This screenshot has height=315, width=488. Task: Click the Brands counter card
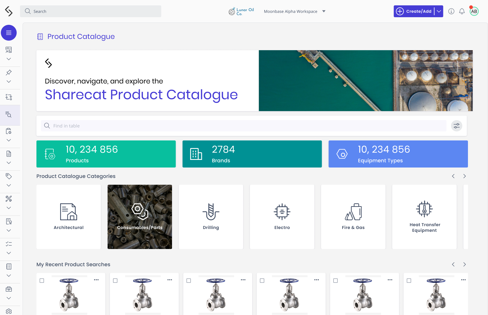[x=252, y=154]
